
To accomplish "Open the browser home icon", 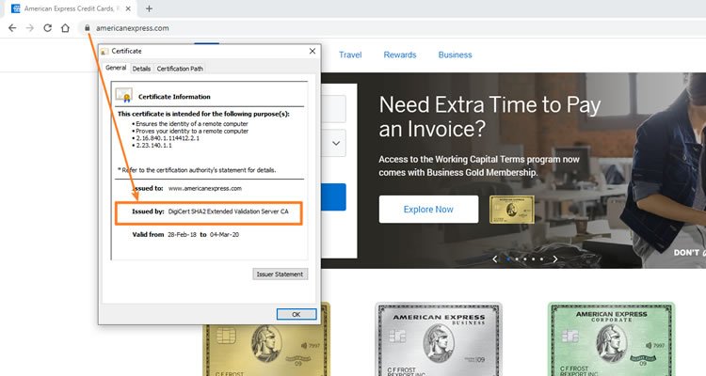I will (x=65, y=28).
